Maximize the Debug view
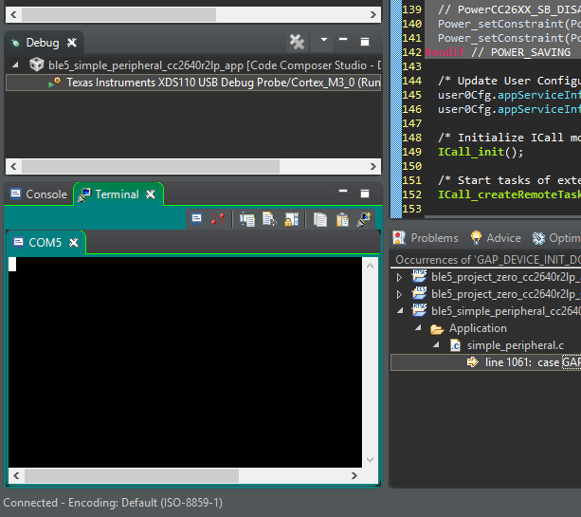Viewport: 581px width, 517px height. [365, 42]
